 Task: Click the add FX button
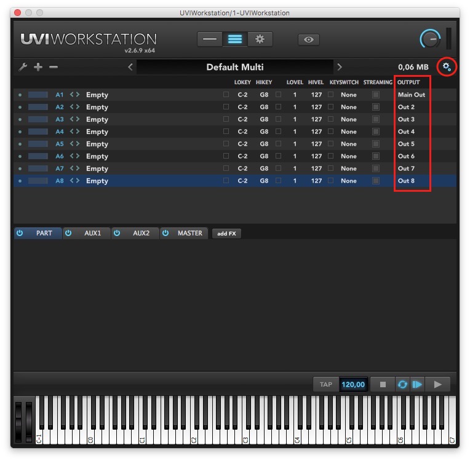226,234
